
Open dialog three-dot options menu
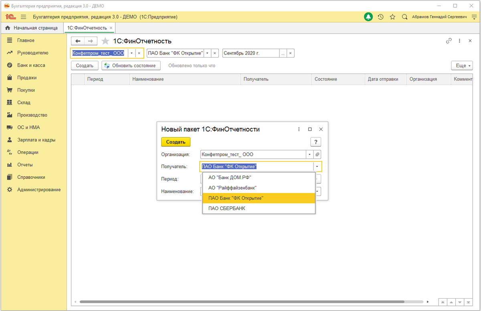point(299,129)
